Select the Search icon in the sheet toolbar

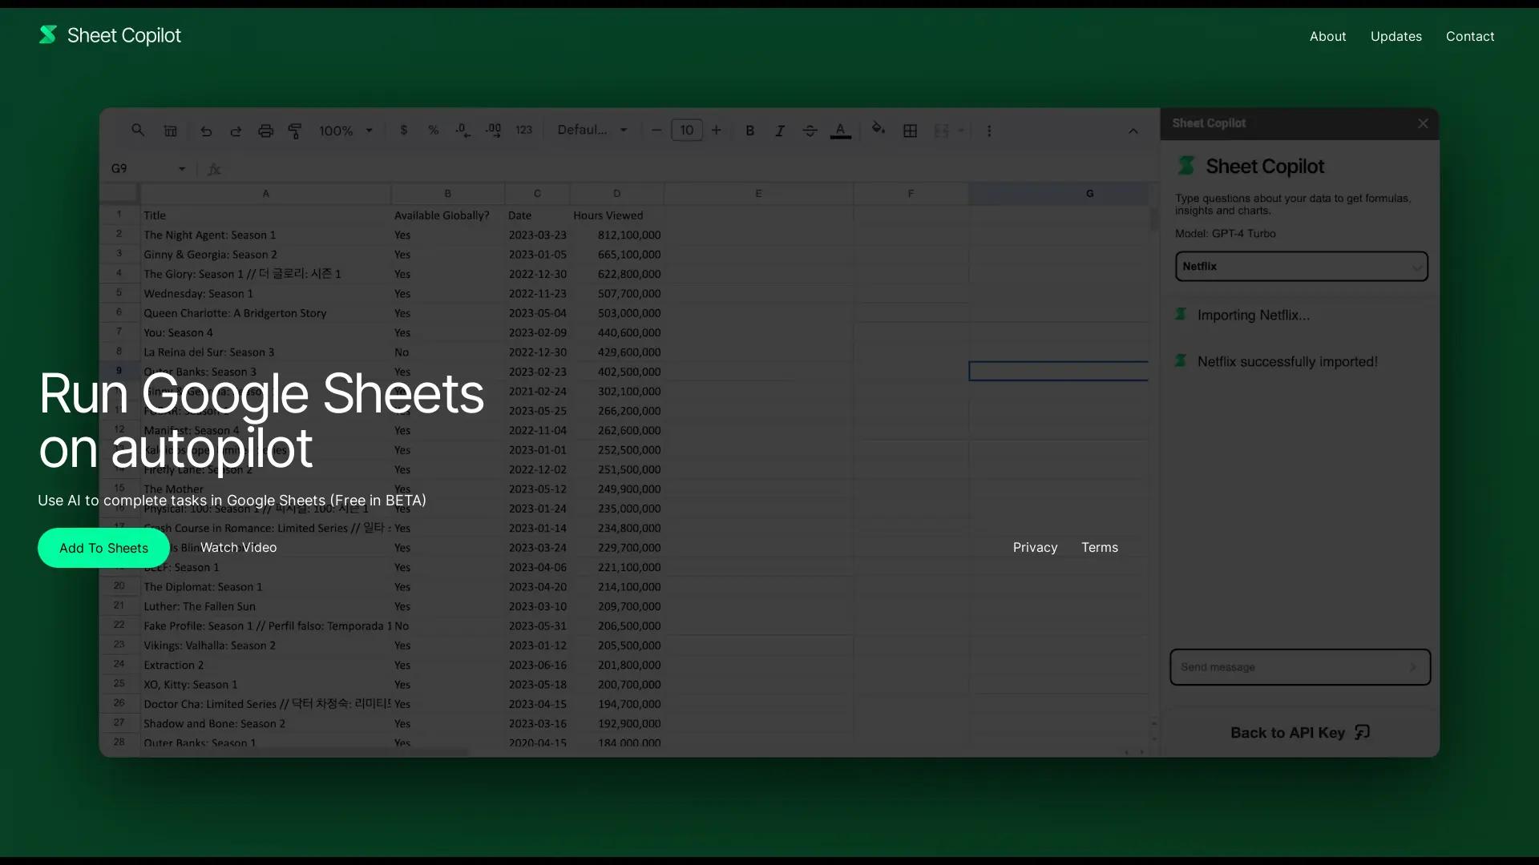138,130
